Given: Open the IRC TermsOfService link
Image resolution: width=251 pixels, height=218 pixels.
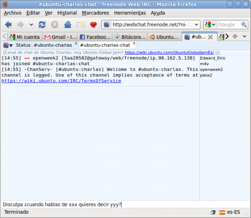Looking at the screenshot, I should (x=61, y=81).
